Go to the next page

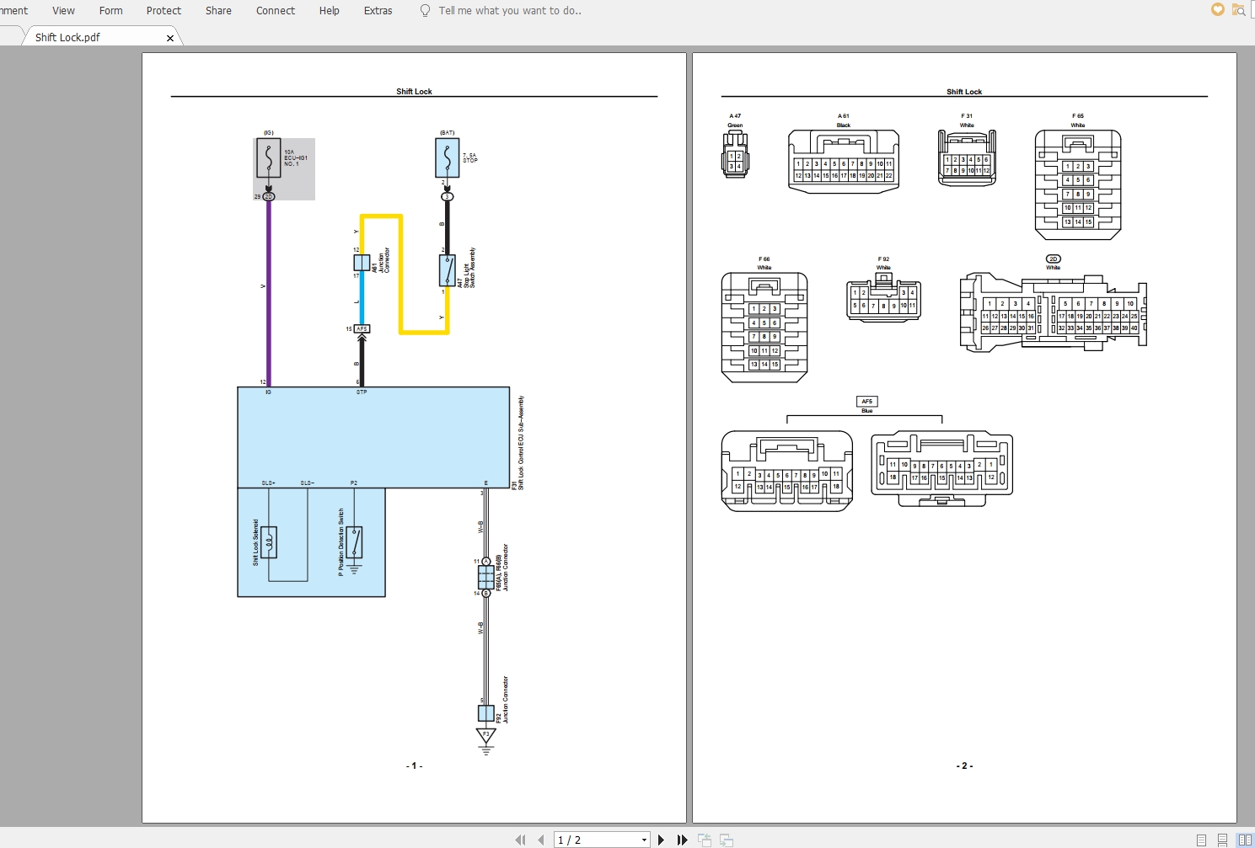pos(661,840)
